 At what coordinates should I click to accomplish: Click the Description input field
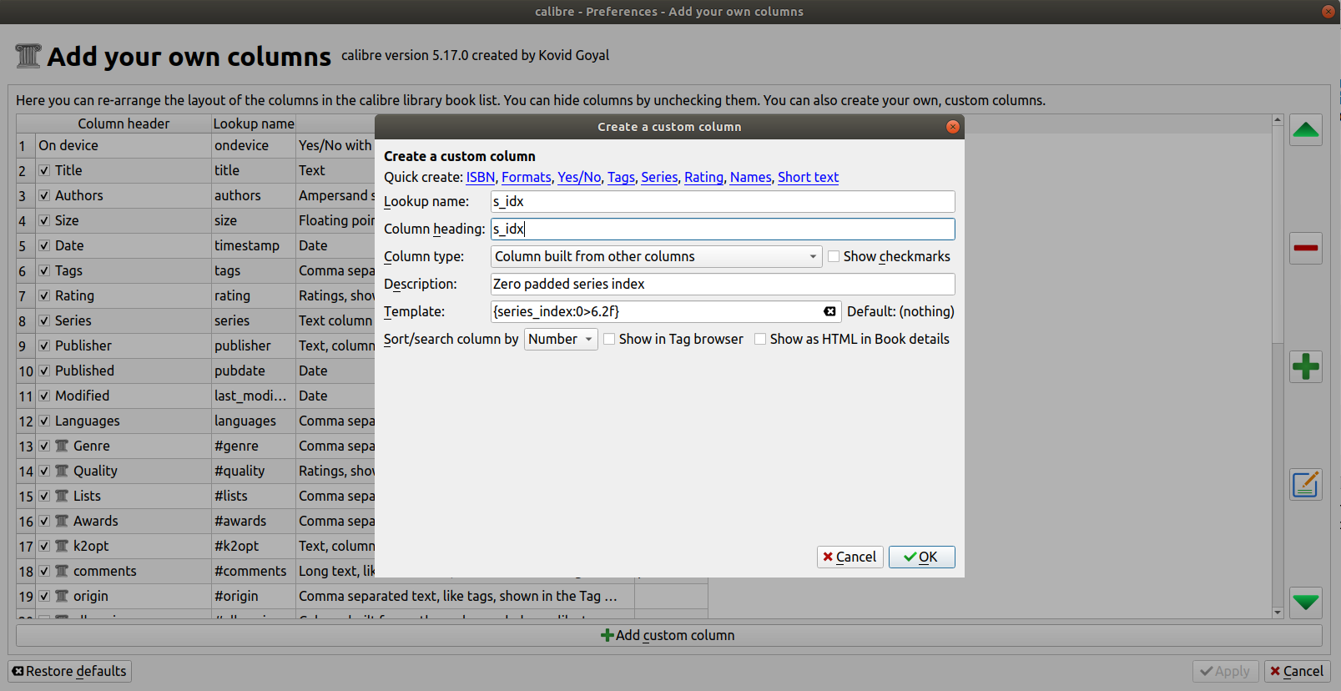[x=723, y=284]
